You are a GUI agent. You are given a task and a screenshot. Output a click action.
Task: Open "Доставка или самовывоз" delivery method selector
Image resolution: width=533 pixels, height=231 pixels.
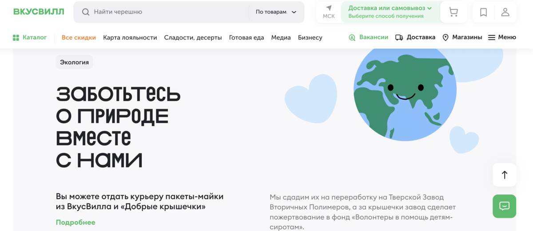[390, 8]
